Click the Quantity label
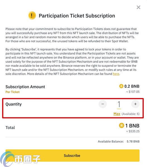Image resolution: width=147 pixels, height=167 pixels. click(14, 104)
